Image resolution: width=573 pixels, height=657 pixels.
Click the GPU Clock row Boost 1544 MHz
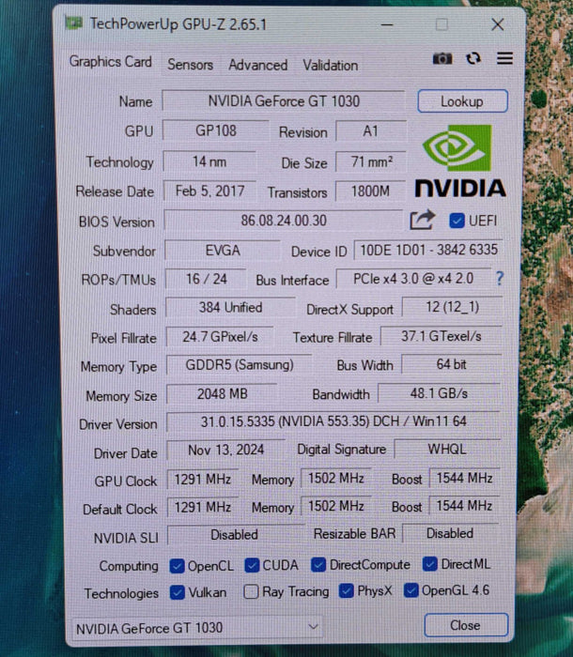point(464,478)
